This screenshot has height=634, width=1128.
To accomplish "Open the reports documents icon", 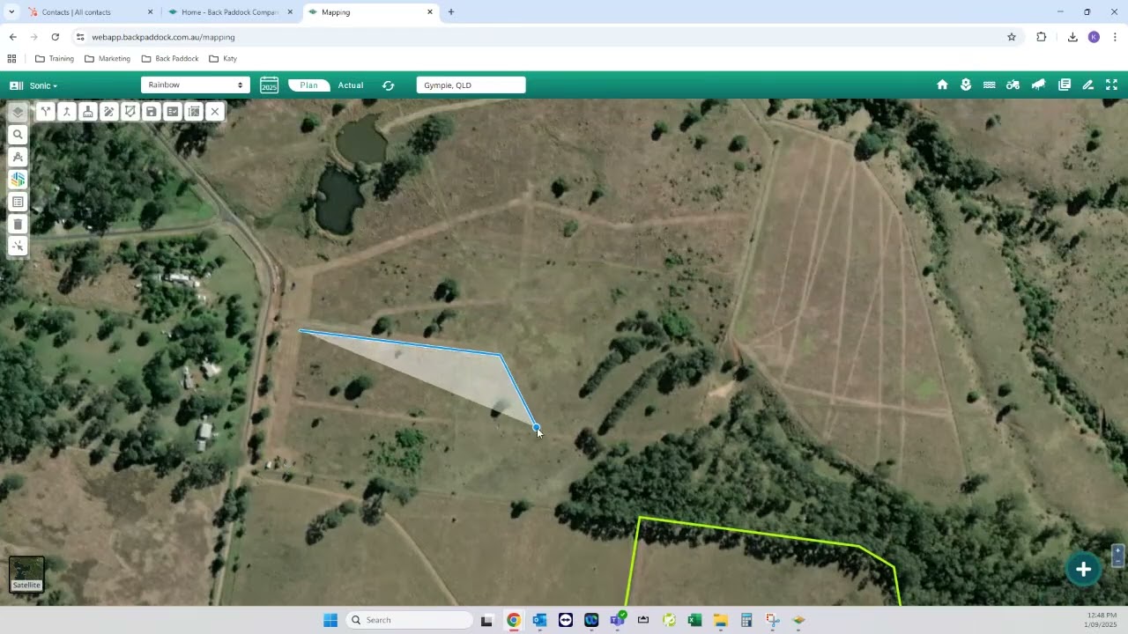I will pos(1065,85).
